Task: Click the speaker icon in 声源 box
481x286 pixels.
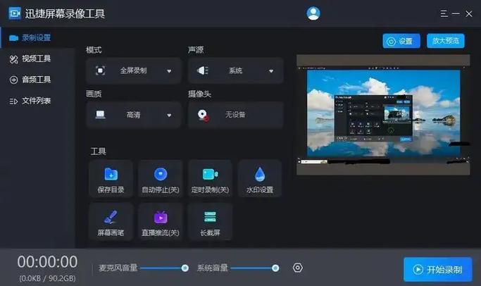Action: [202, 70]
